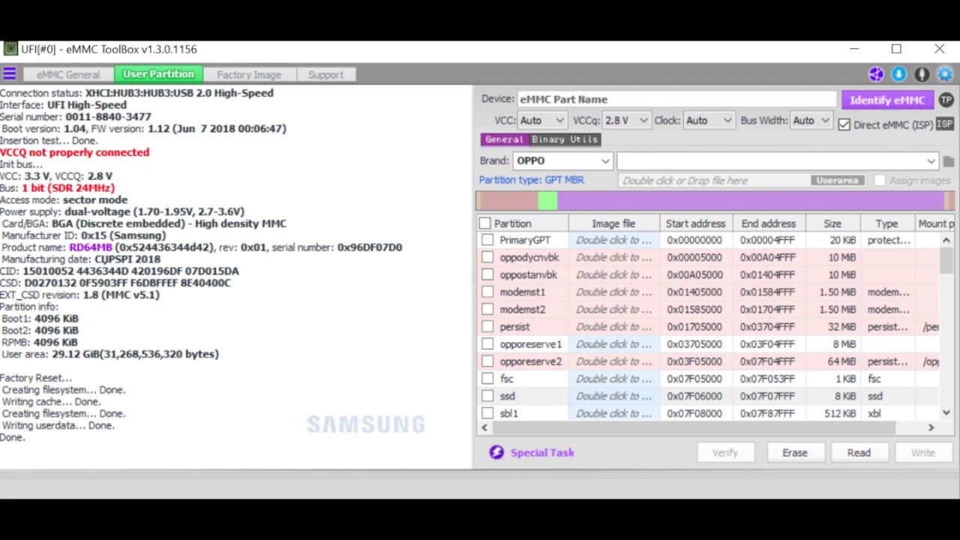Click the Size column header

[x=832, y=223]
